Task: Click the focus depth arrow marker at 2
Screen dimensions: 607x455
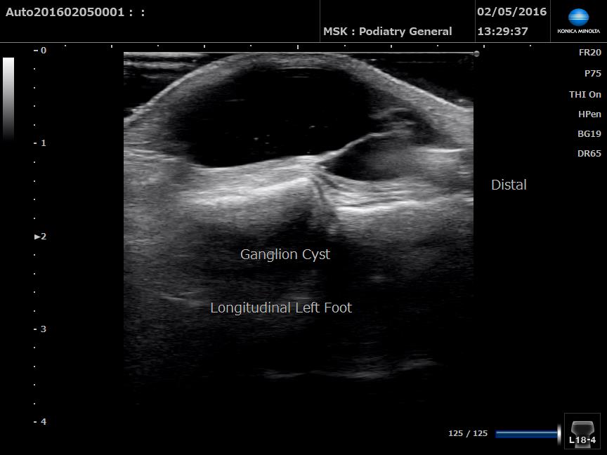Action: pos(37,237)
